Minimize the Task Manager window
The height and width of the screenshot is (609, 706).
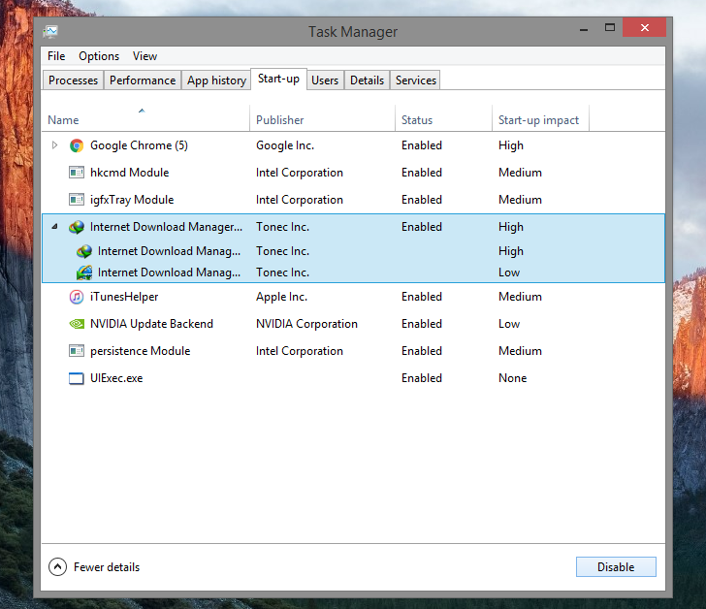(x=584, y=29)
